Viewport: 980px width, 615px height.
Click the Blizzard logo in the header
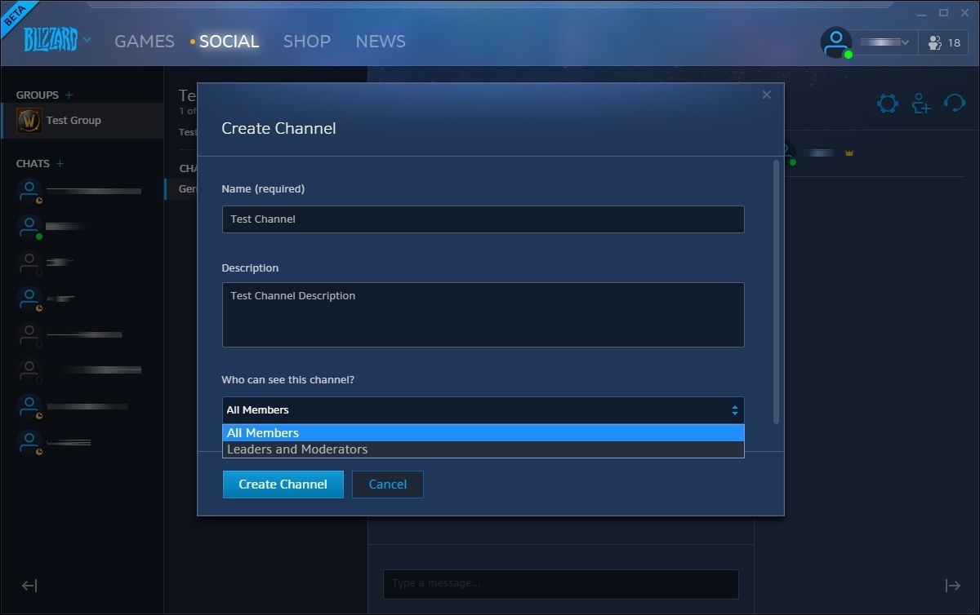point(51,40)
